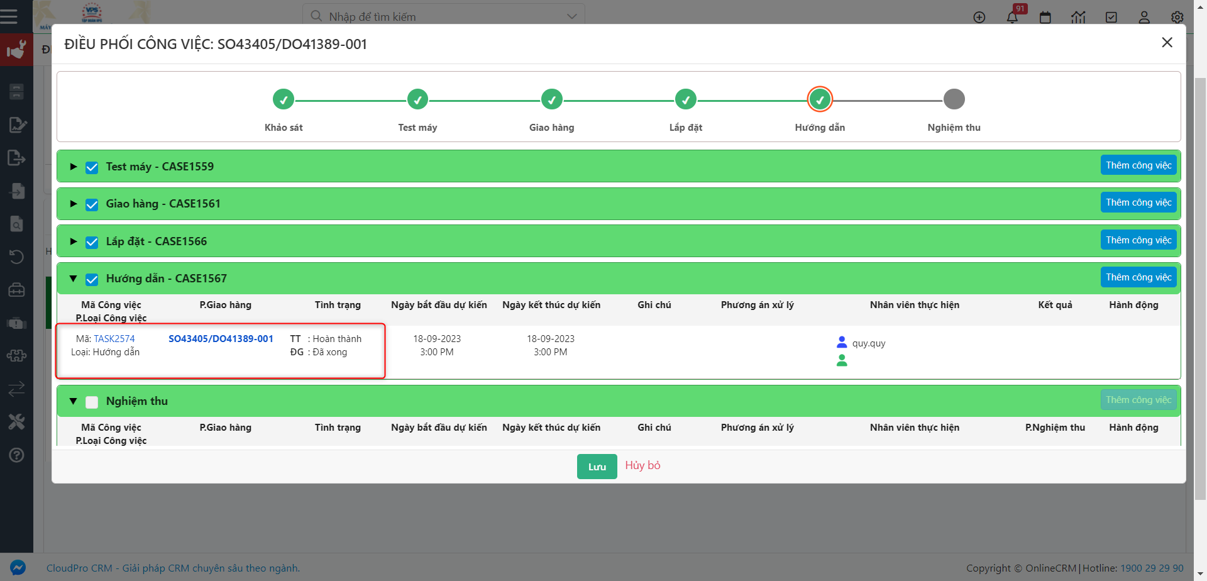Click the Lưu save button
The image size is (1207, 581).
[597, 467]
